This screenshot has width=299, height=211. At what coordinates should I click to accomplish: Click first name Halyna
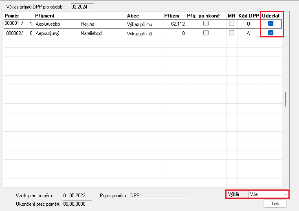coord(88,24)
